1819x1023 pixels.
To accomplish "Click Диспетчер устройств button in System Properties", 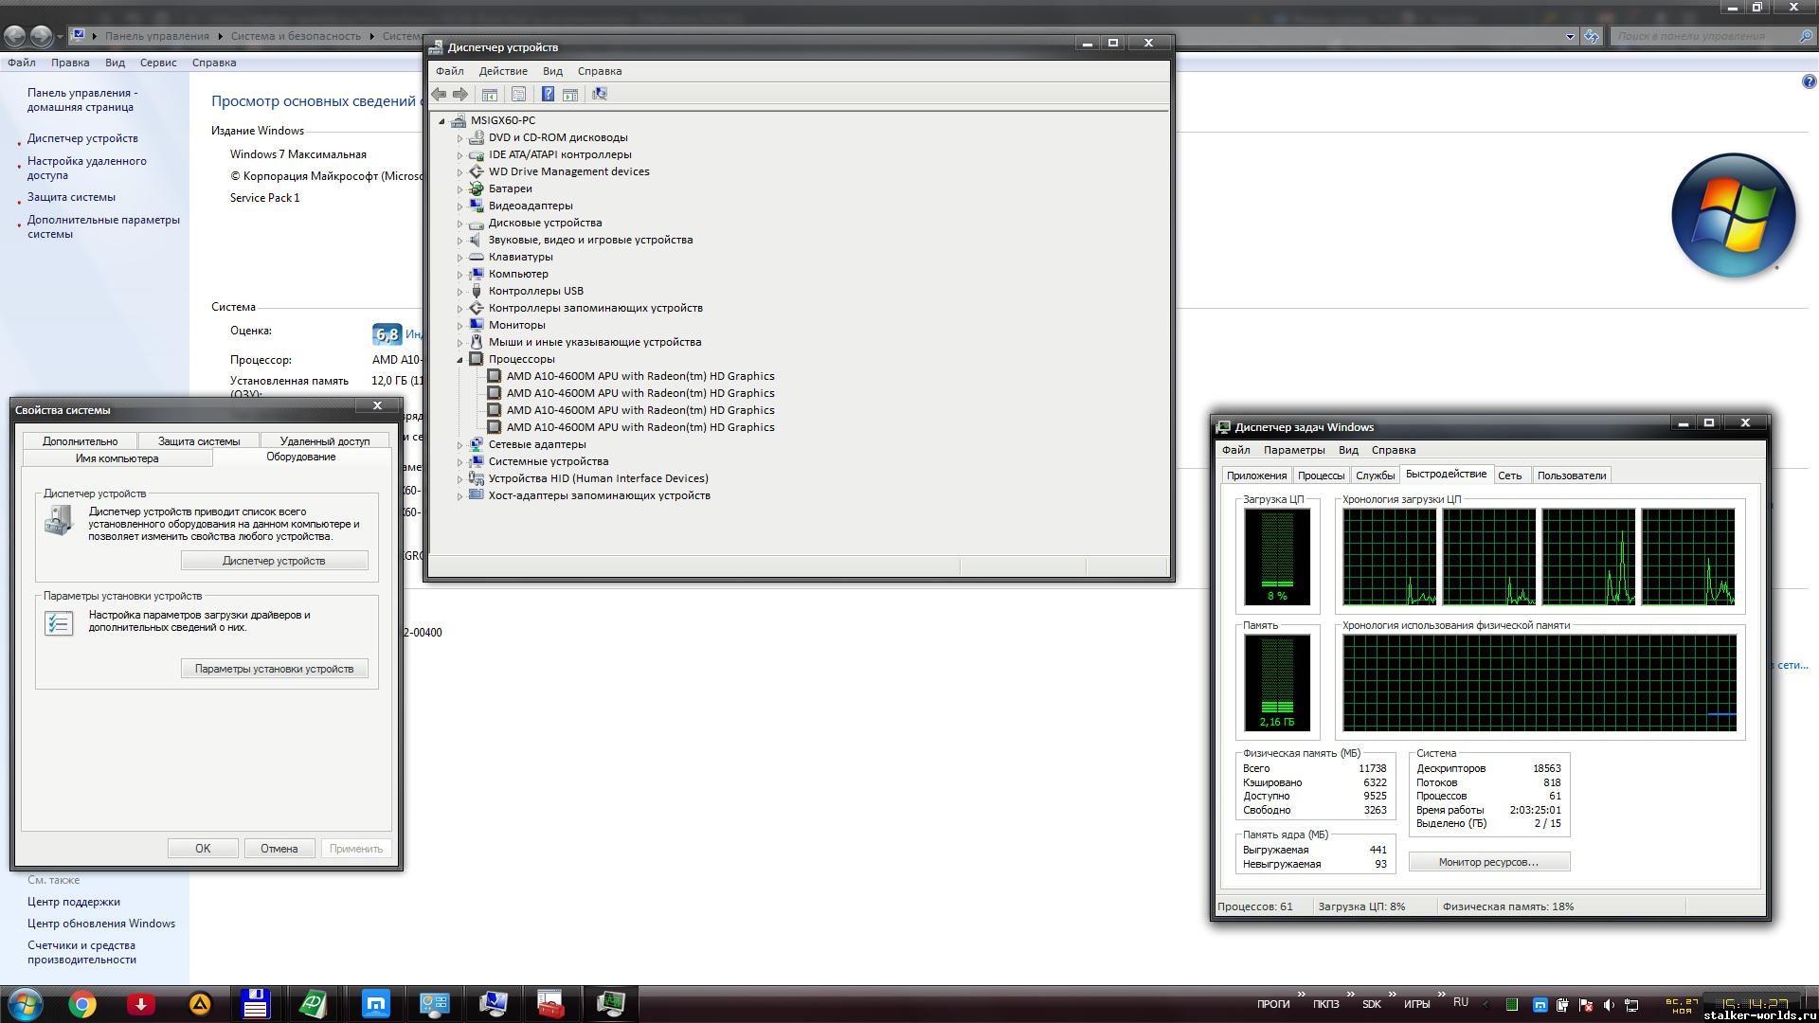I will (x=274, y=561).
